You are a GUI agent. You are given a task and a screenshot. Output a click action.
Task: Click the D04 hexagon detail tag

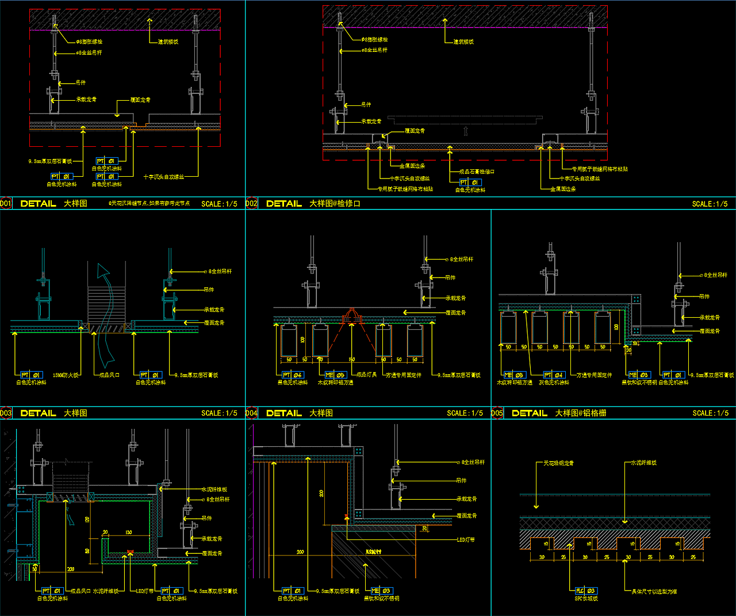point(251,413)
